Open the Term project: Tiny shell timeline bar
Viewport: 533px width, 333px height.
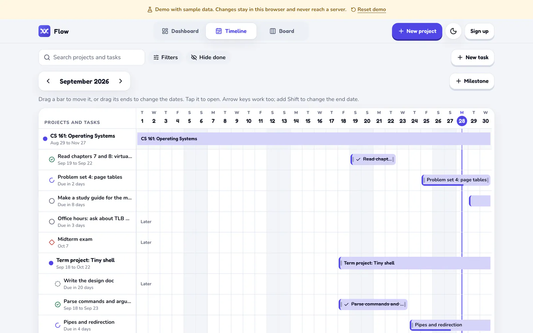[414, 263]
